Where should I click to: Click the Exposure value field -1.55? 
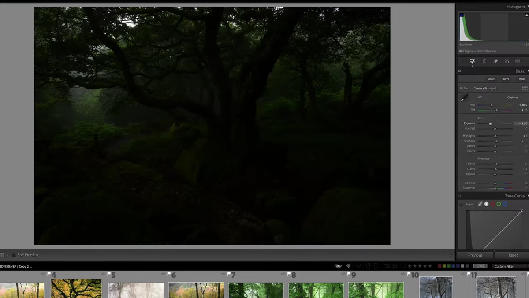coord(521,123)
